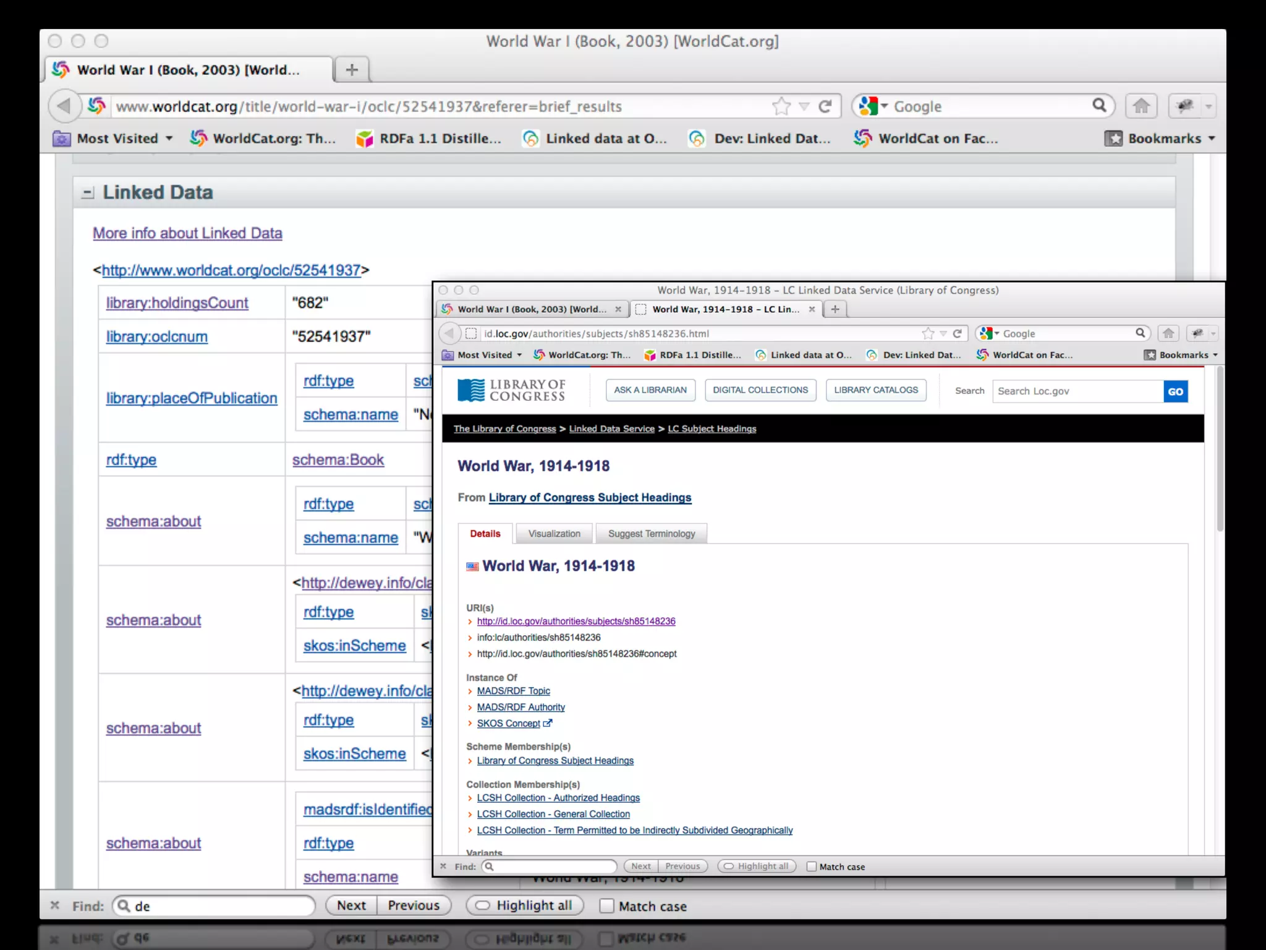Click the Library of Congress logo
Viewport: 1266px width, 950px height.
click(x=511, y=390)
